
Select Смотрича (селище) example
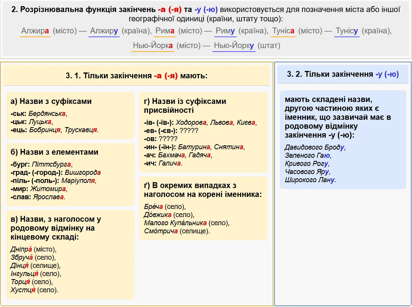click(177, 231)
